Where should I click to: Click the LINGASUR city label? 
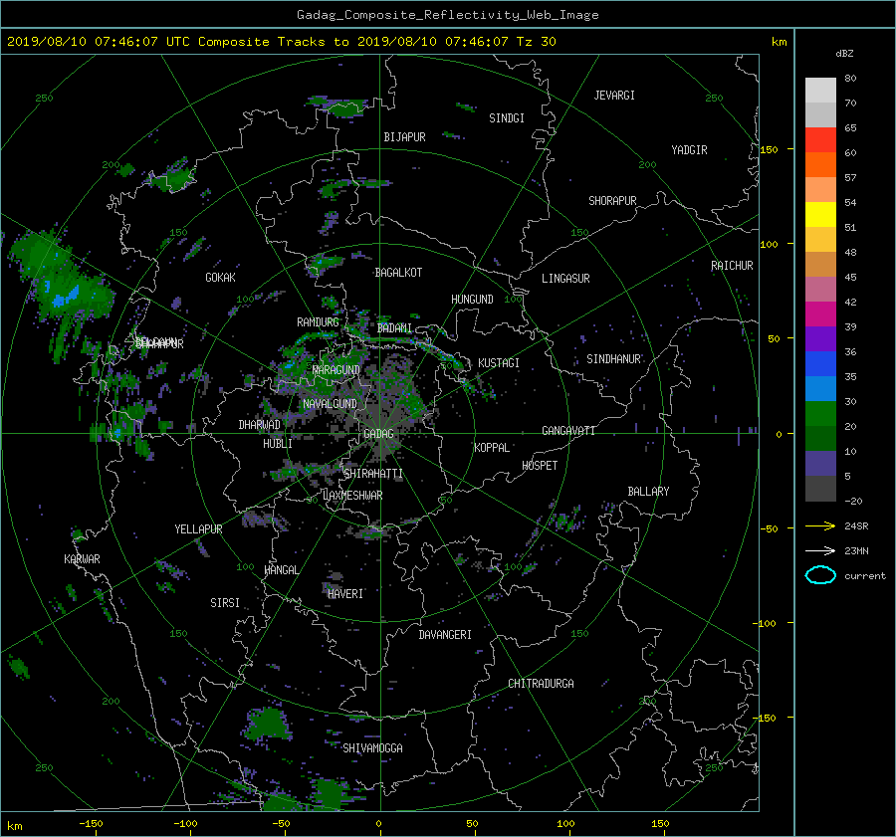click(565, 279)
